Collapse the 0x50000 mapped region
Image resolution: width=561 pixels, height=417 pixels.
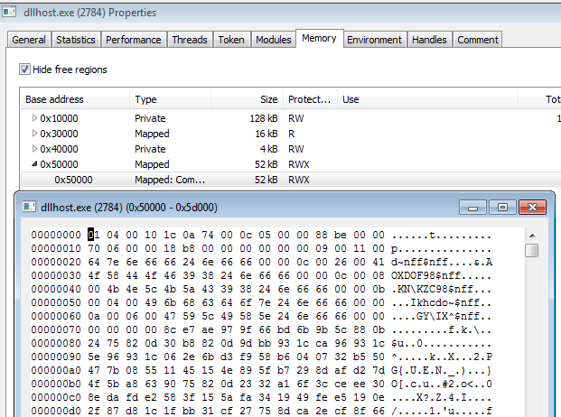coord(35,164)
